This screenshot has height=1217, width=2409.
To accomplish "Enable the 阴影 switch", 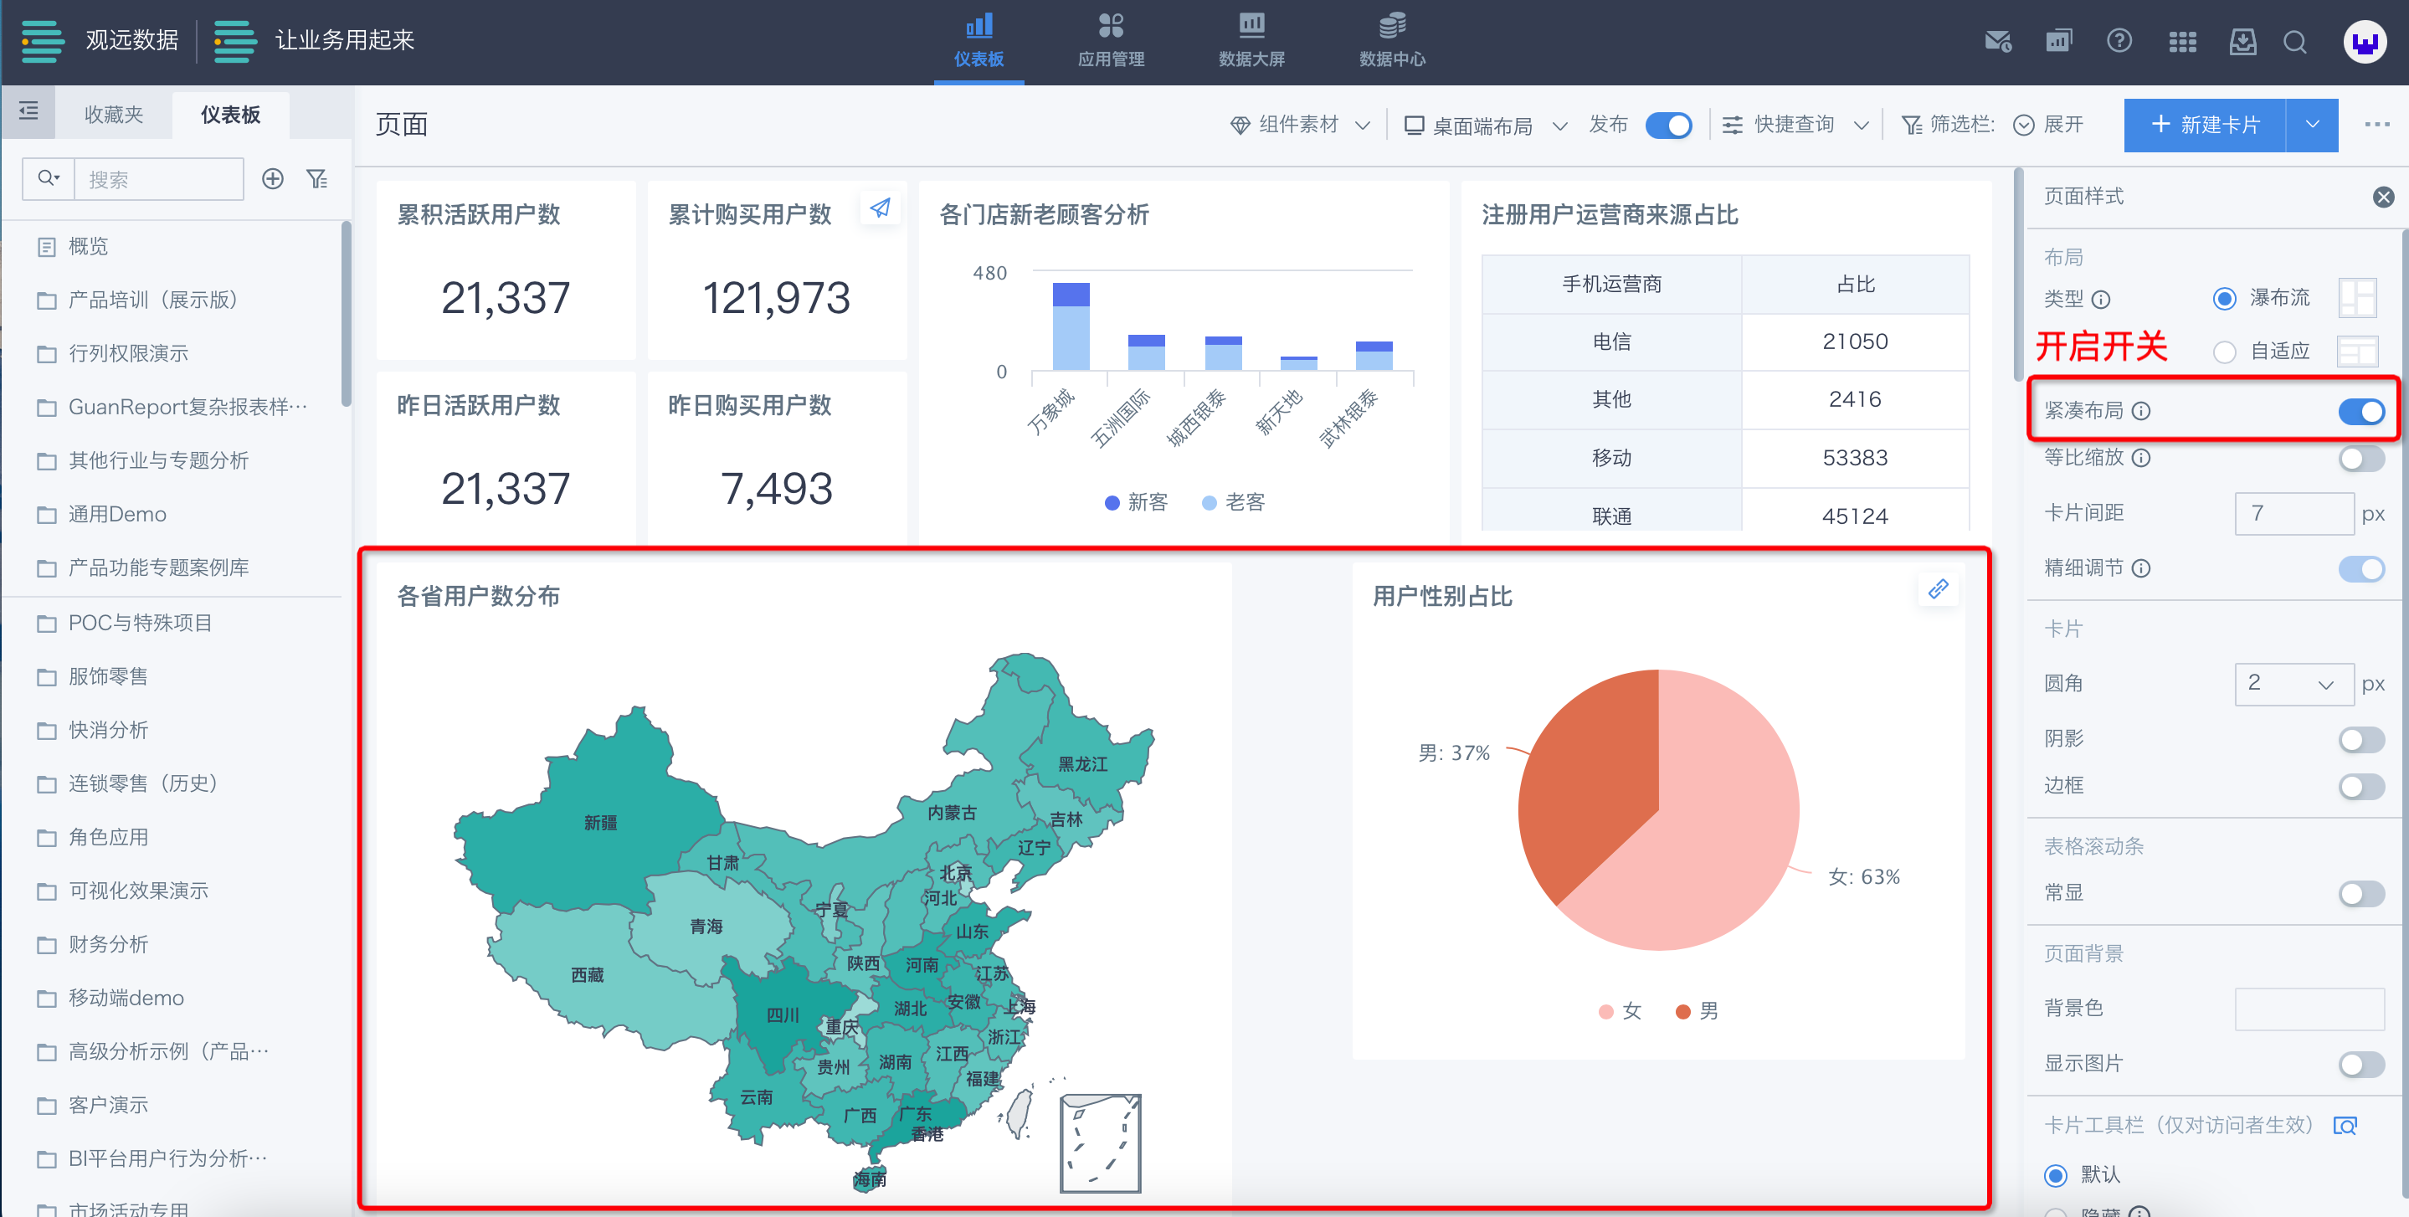I will click(x=2360, y=739).
